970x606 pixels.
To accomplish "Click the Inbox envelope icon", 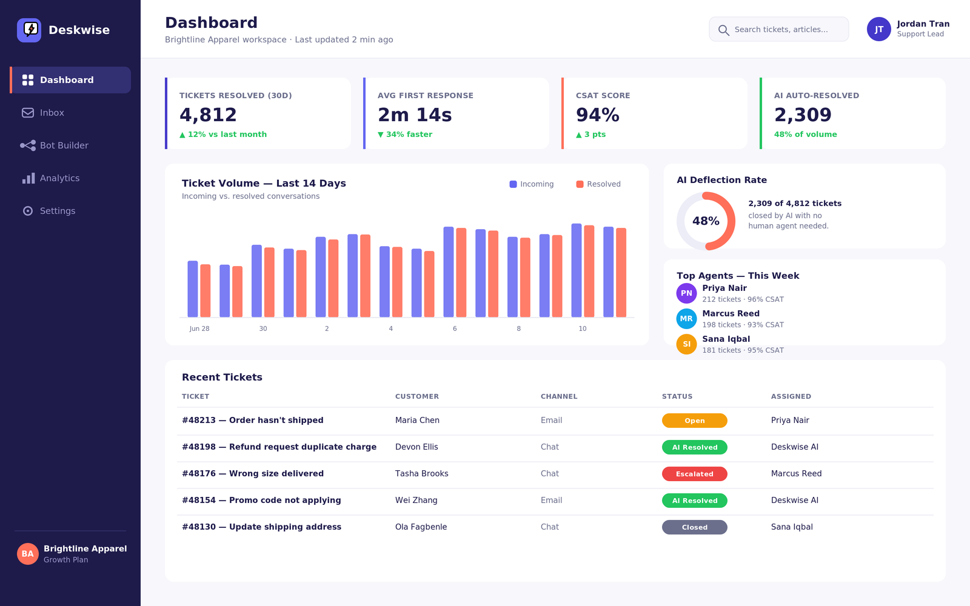I will (28, 113).
